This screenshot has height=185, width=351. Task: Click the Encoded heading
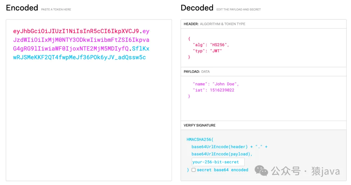(x=22, y=8)
